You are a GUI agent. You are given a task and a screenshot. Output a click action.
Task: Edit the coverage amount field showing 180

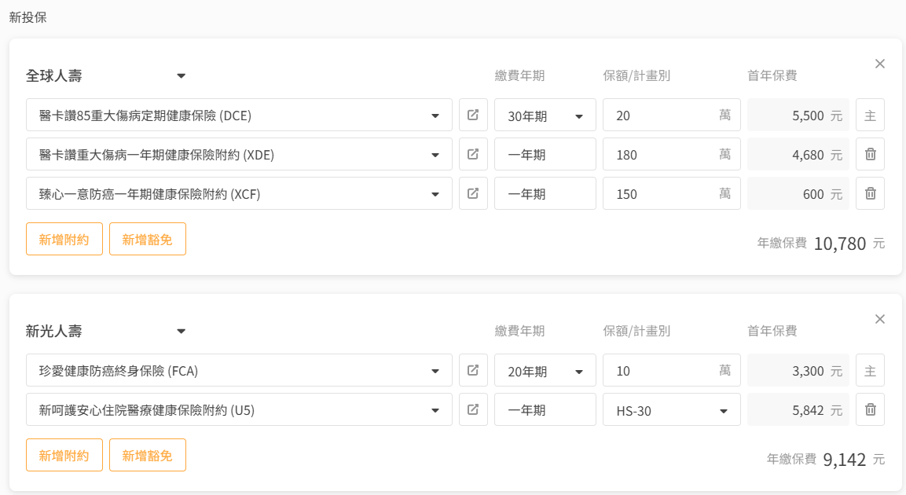tap(660, 155)
